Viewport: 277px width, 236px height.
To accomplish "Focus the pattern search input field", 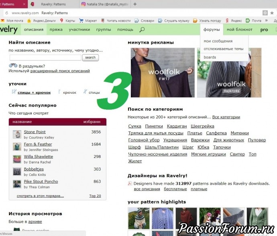I will point(45,58).
